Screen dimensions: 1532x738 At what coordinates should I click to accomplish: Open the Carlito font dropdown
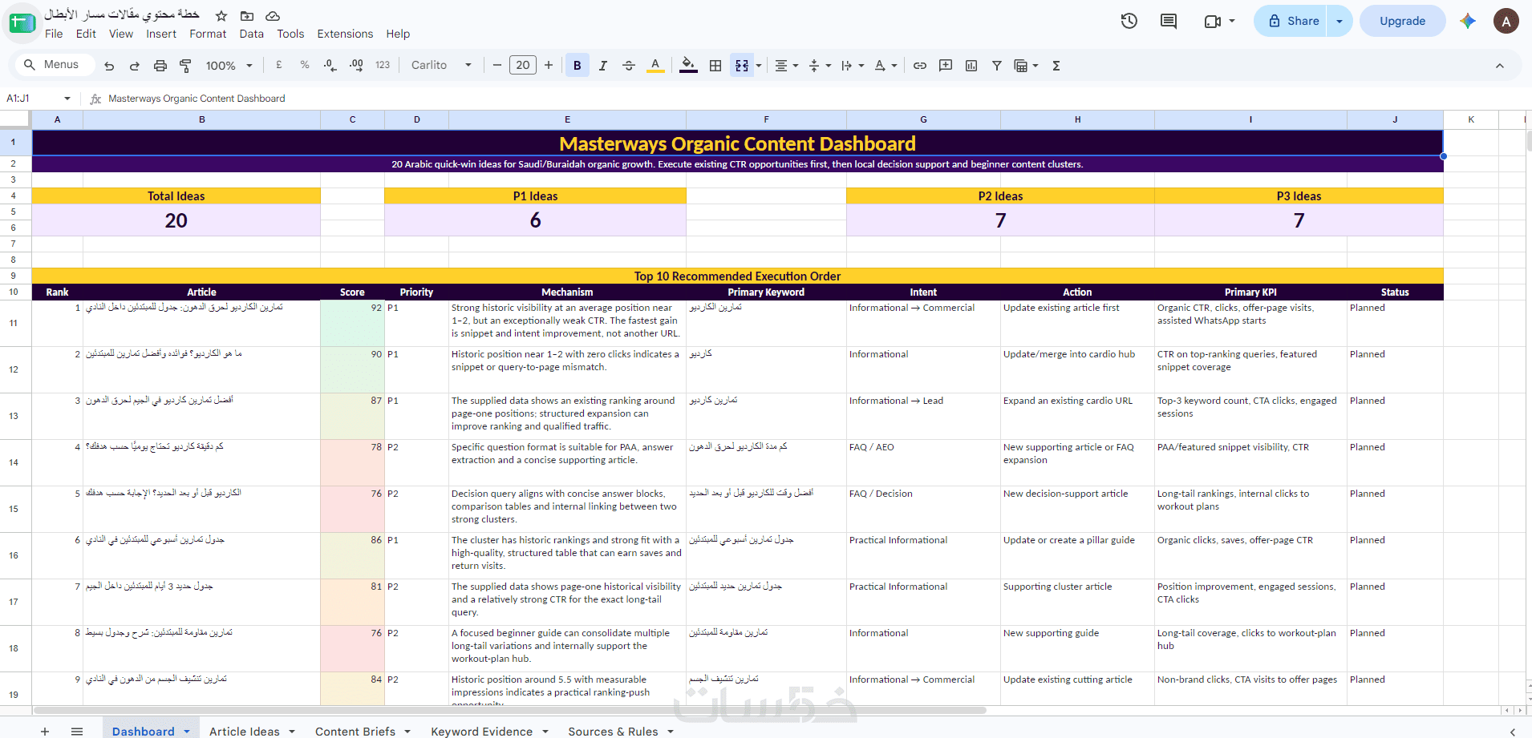pos(441,66)
